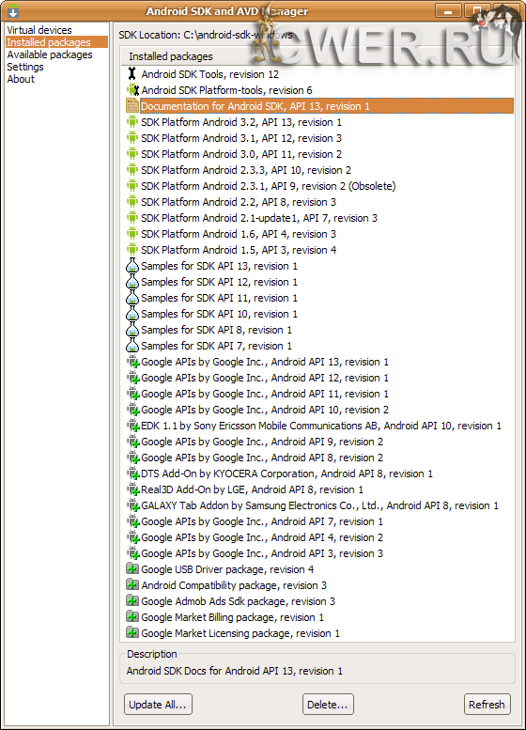This screenshot has width=526, height=730.
Task: Click the Delete... button
Action: (x=328, y=704)
